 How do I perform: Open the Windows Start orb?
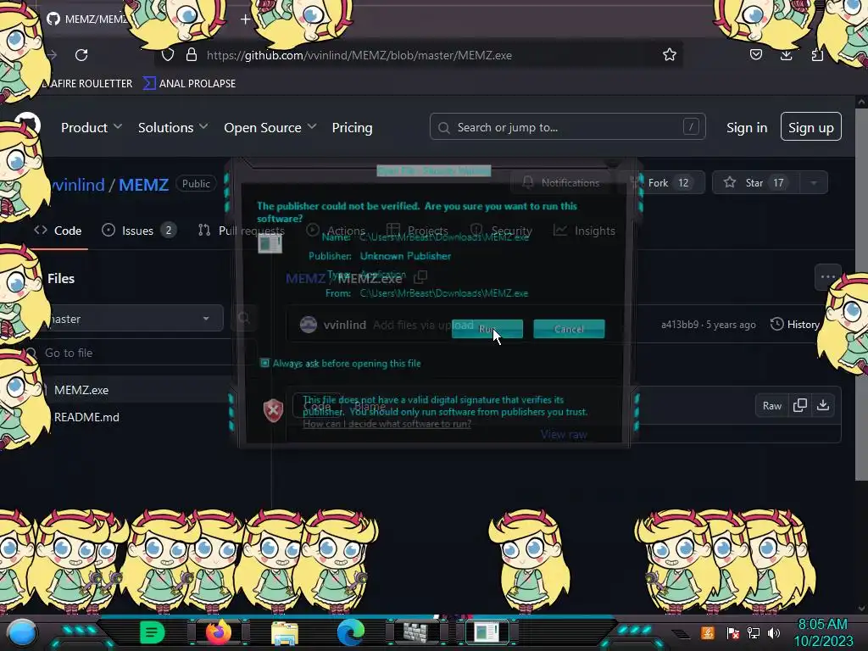[x=22, y=632]
